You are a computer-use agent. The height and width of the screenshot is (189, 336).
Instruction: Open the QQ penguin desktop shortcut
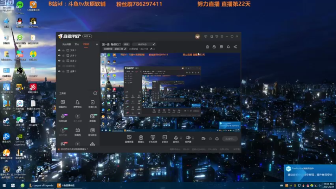(20, 23)
